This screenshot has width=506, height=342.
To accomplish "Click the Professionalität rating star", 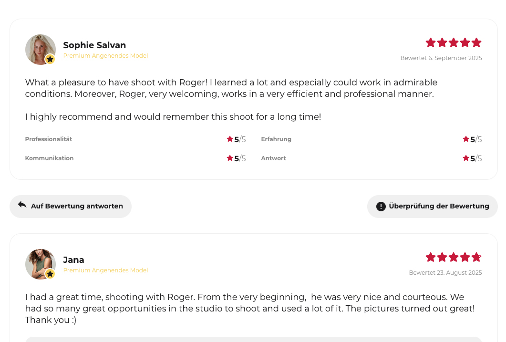I will click(230, 139).
